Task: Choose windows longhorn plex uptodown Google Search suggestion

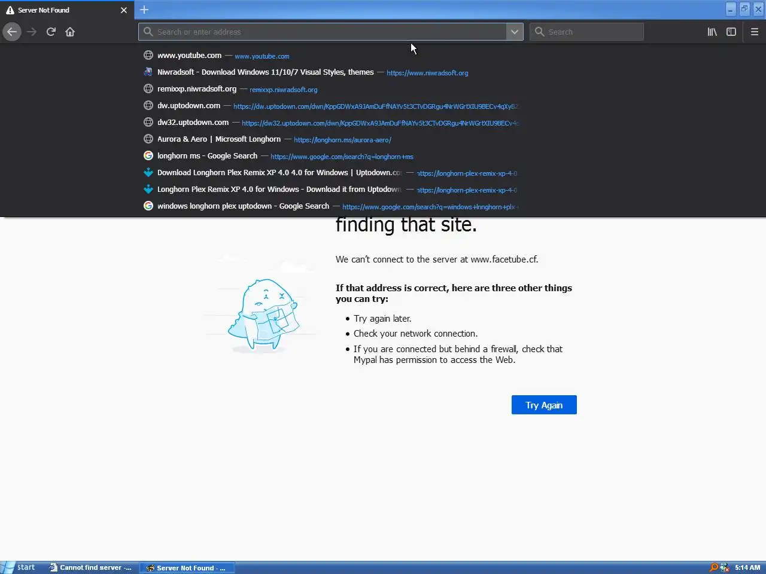Action: (331, 206)
